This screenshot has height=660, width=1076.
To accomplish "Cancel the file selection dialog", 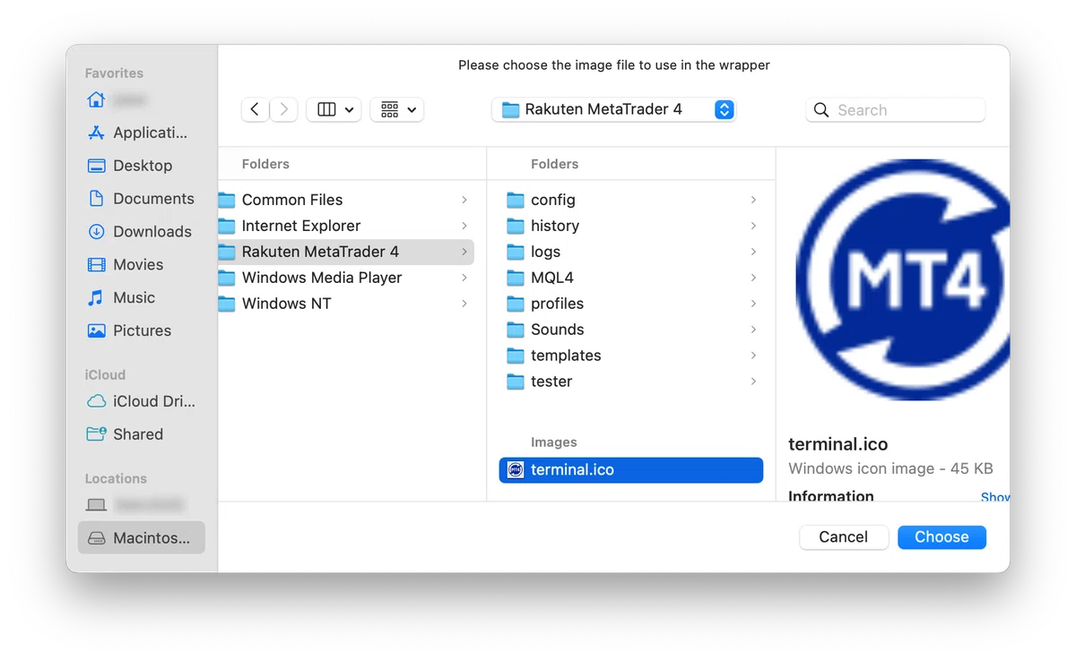I will pos(844,537).
